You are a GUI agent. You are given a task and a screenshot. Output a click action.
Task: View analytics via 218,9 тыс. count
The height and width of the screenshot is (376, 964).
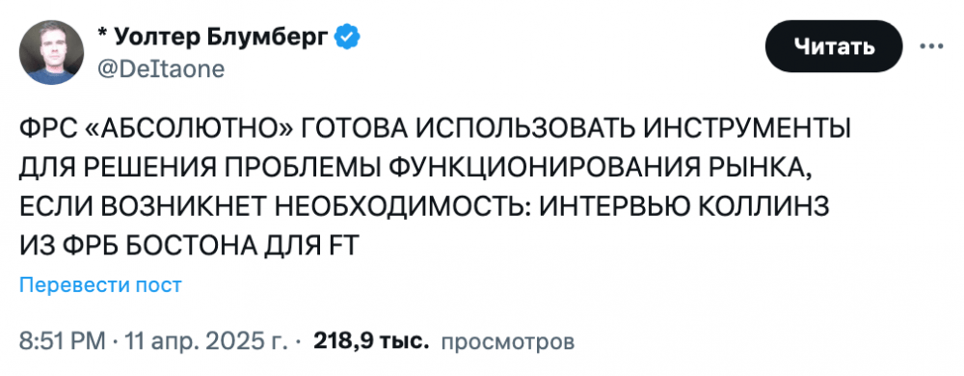point(371,340)
